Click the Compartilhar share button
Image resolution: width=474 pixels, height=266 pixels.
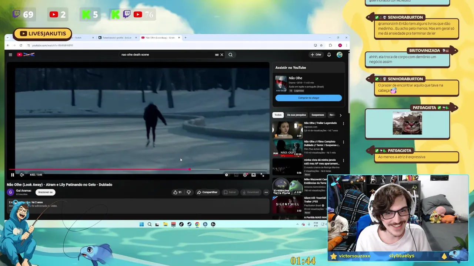coord(207,192)
